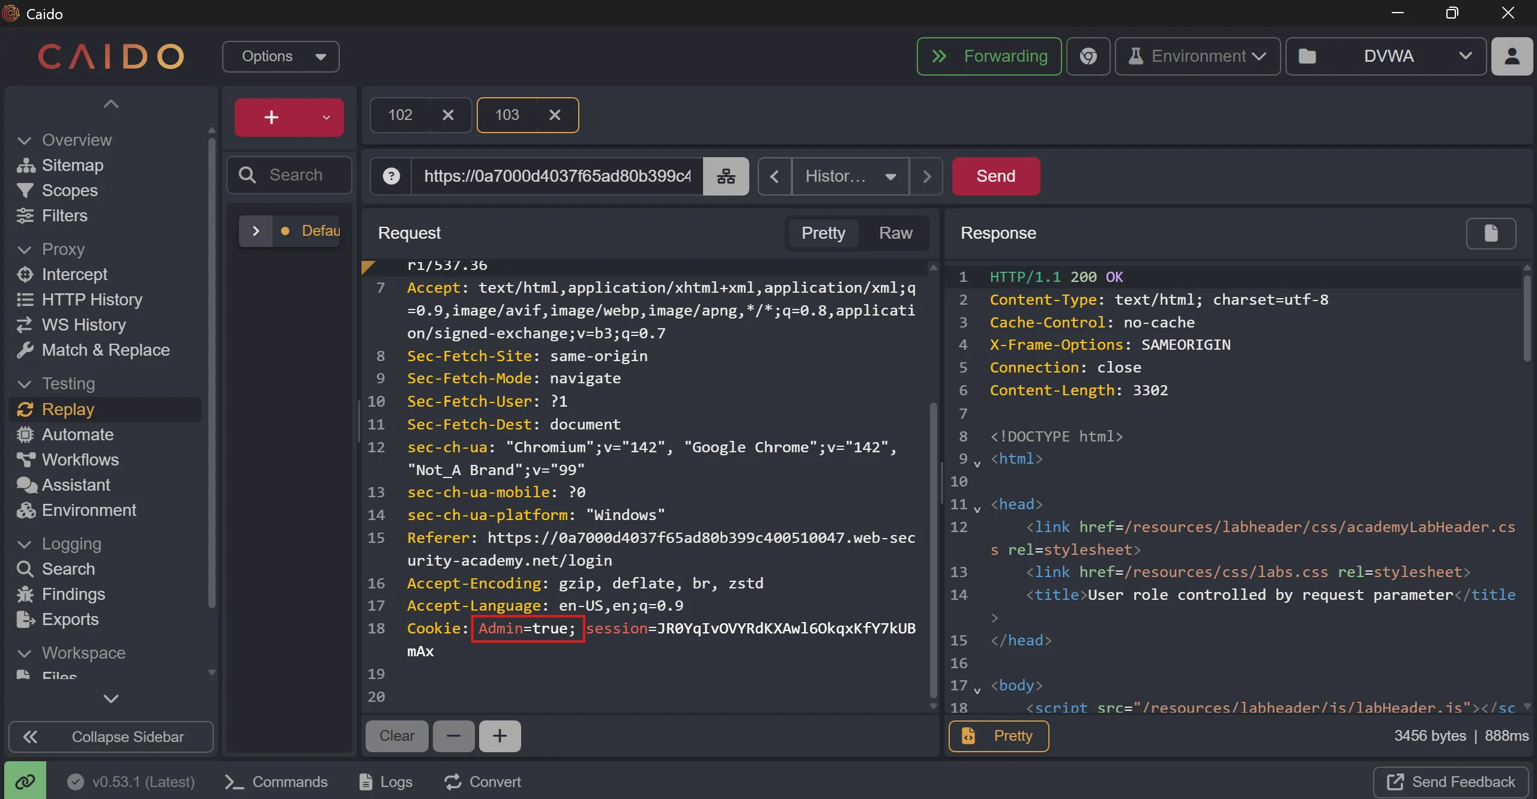Toggle the Forwarding intercept state

tap(989, 56)
